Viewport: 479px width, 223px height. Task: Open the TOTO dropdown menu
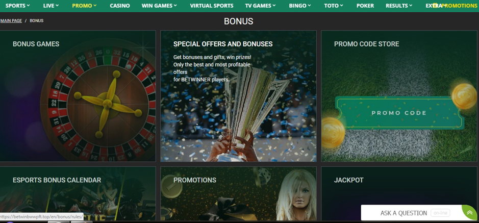click(334, 6)
